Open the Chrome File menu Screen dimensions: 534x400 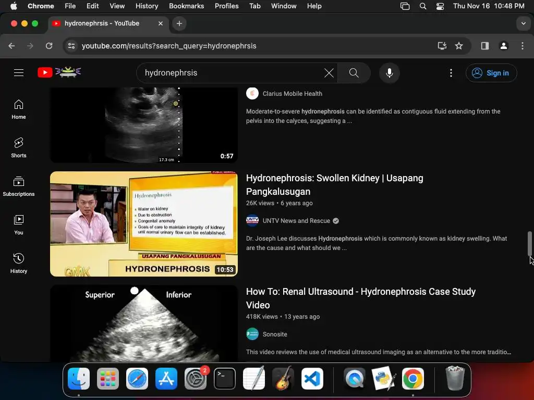70,6
